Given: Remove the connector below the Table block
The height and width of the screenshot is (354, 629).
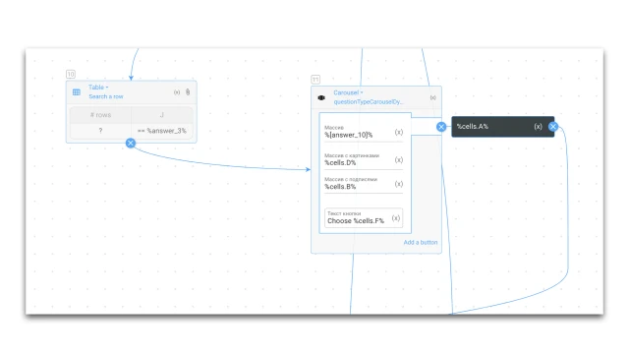Looking at the screenshot, I should click(x=131, y=143).
